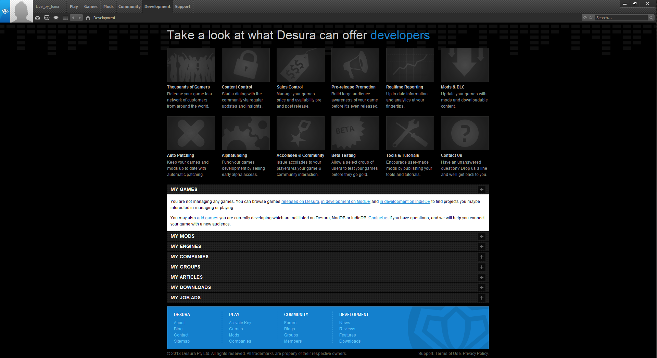Open page in external browser icon
This screenshot has width=657, height=358.
click(x=591, y=18)
